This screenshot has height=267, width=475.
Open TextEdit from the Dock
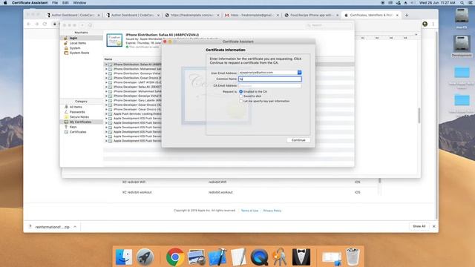pyautogui.click(x=238, y=257)
